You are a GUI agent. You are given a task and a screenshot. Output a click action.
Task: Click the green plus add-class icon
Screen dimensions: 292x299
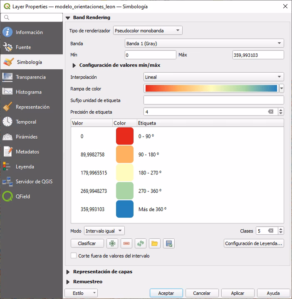(x=112, y=244)
